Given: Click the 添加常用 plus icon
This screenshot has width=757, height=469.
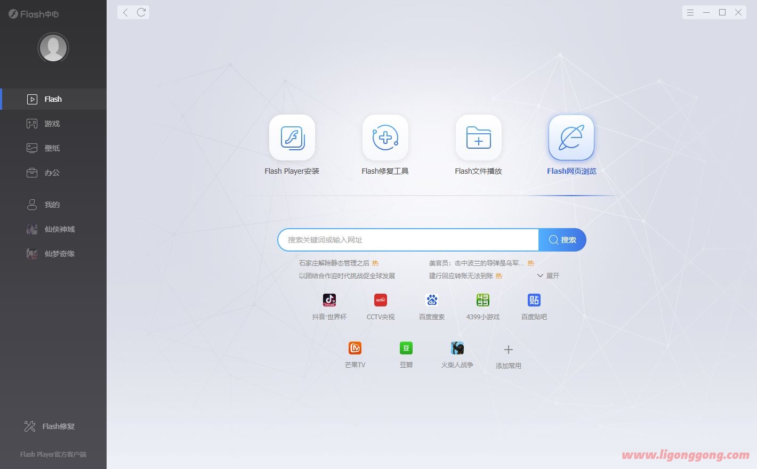Looking at the screenshot, I should 509,350.
